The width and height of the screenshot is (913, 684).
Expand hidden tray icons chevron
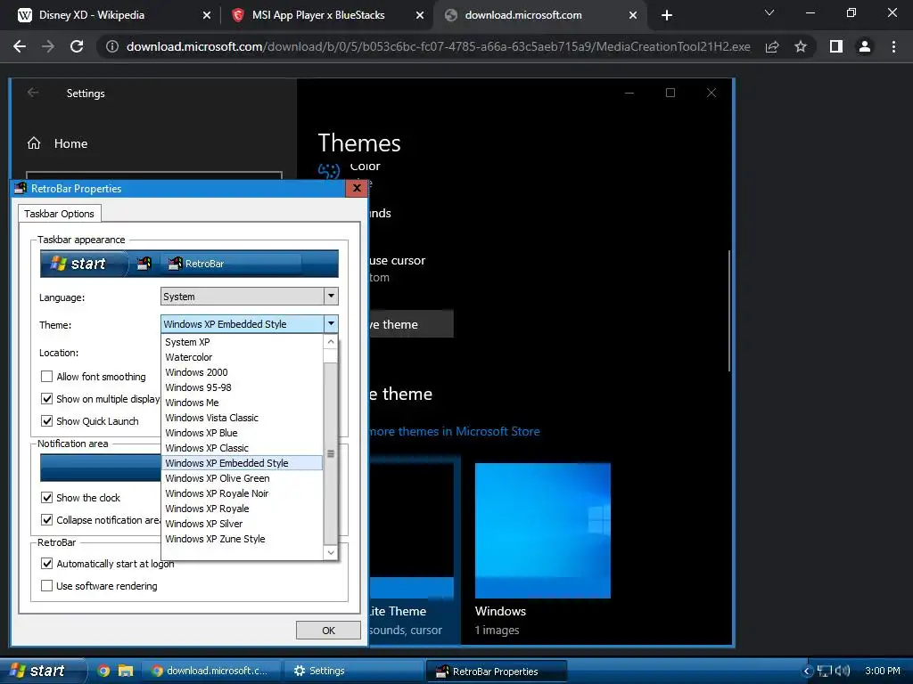(x=807, y=672)
